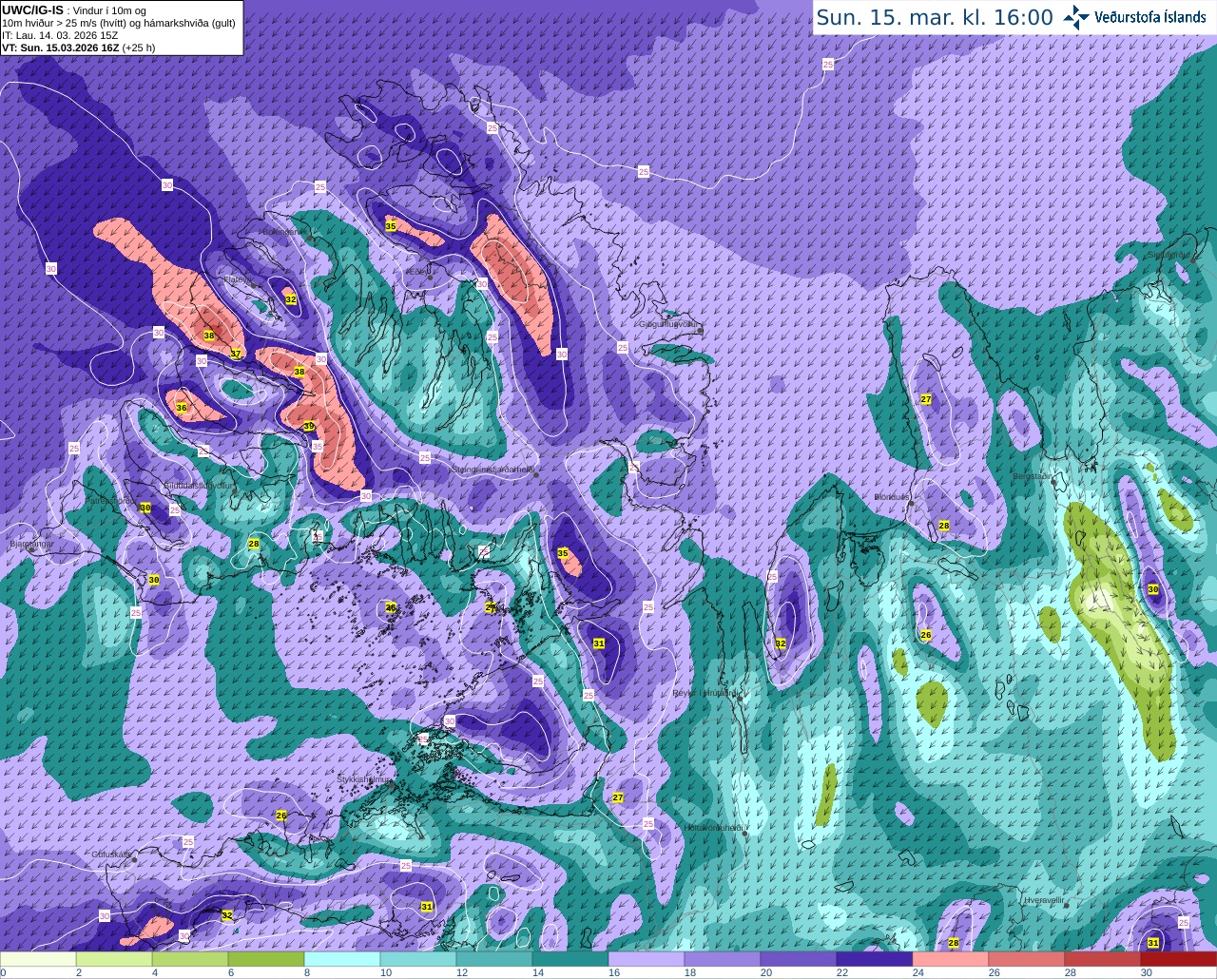Click the yellow 32 gust label north of Reykir í Hrútafirði
Screen dimensions: 1217x979
tap(781, 643)
